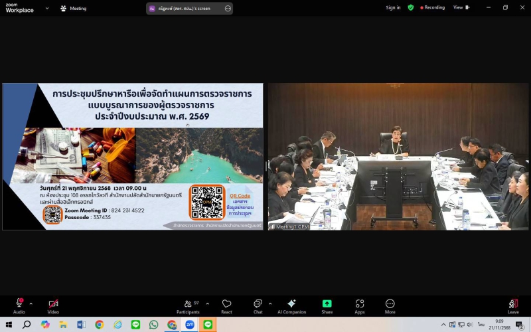Screen dimensions: 531x332
Task: Click the green Share button
Action: (x=327, y=304)
